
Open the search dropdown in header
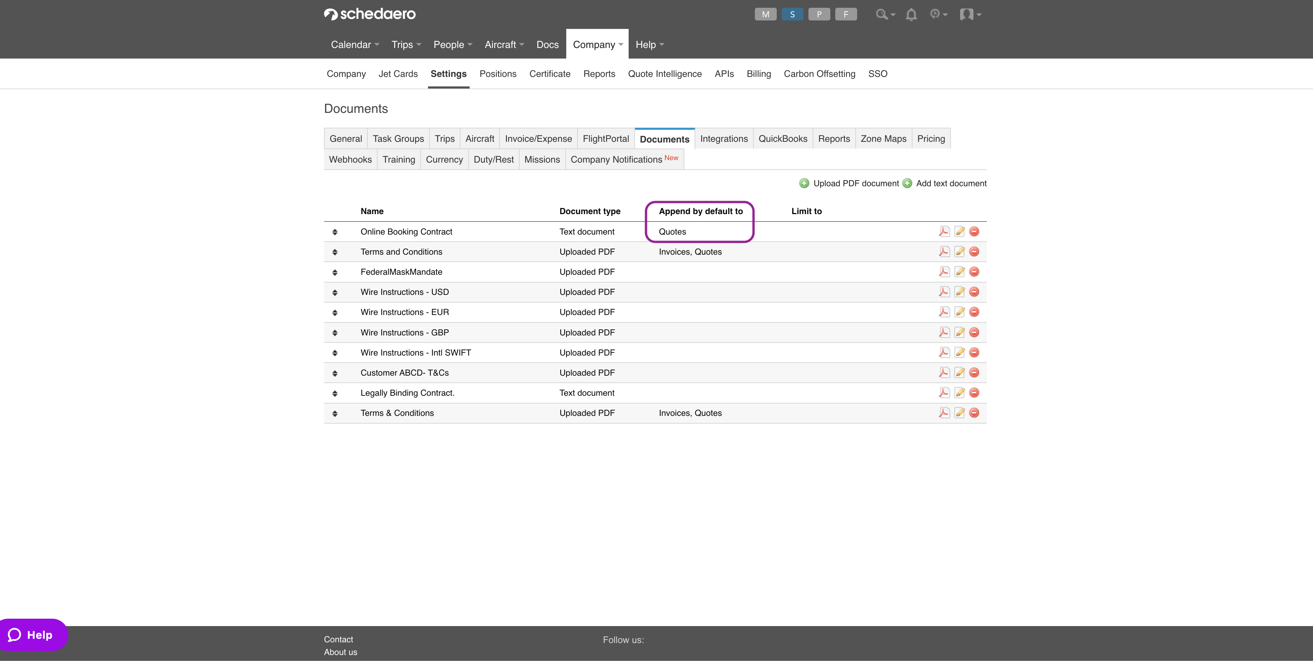point(885,14)
